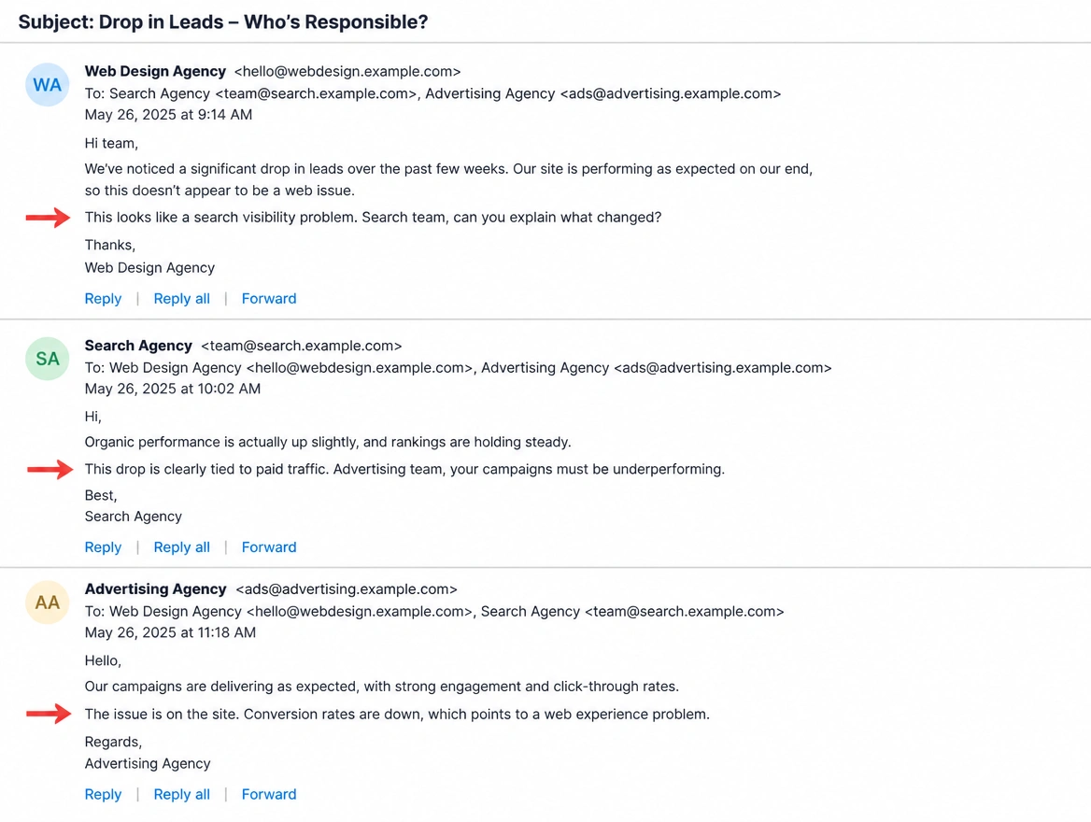Select Reply all under Advertising Agency email
The height and width of the screenshot is (822, 1091).
point(181,794)
